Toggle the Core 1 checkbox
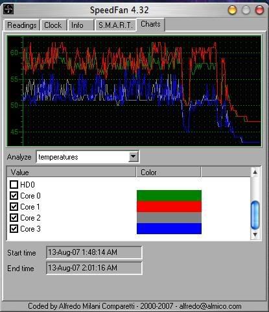The image size is (269, 312). point(14,207)
